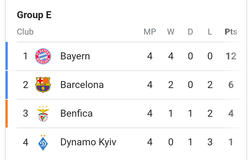Click Barcelona's 6 points value

pyautogui.click(x=231, y=85)
